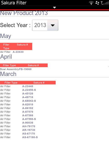Image resolution: width=109 pixels, height=142 pixels.
Task: Open part number A-90030
Action: pos(28,123)
